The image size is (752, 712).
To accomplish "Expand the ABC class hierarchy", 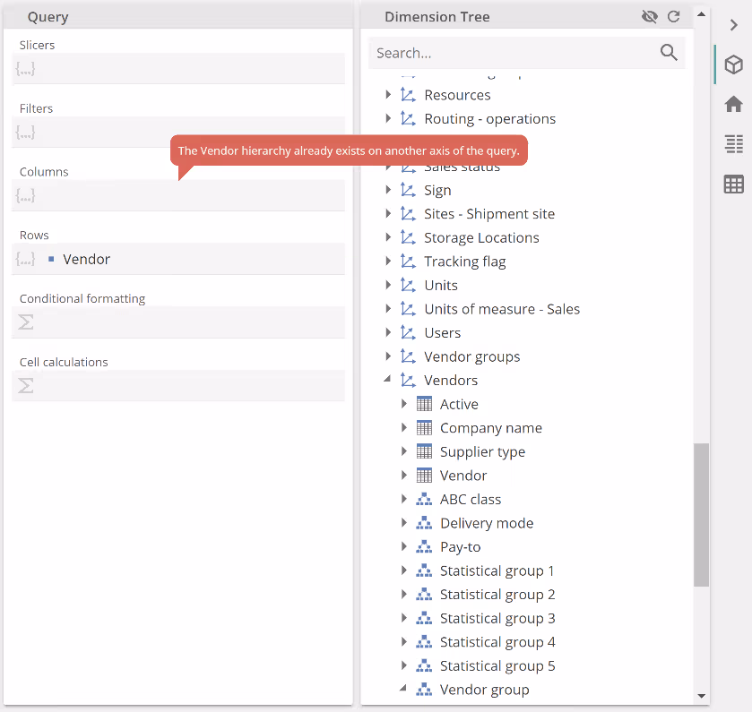I will point(404,500).
